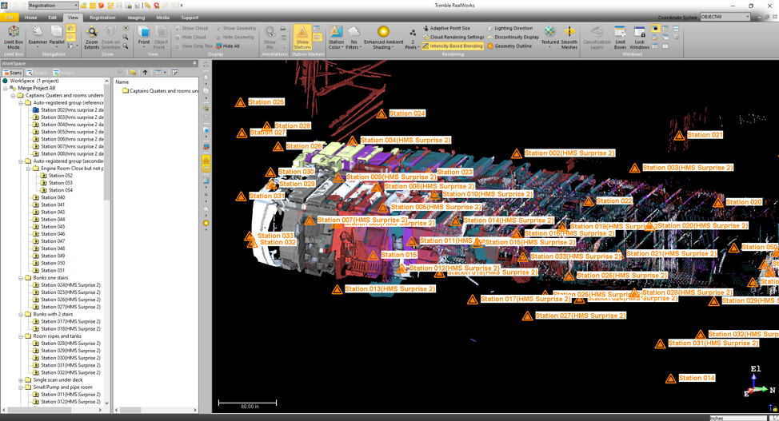Select the Scans tab in WorkSpace

point(13,73)
